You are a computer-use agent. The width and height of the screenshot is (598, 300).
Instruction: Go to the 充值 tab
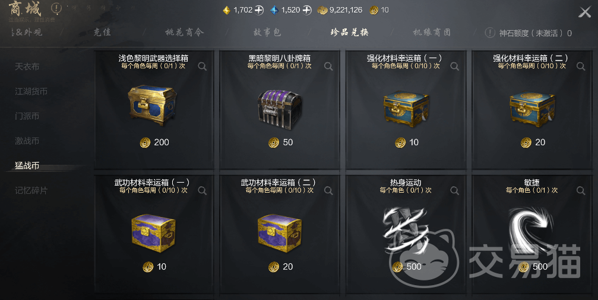102,33
